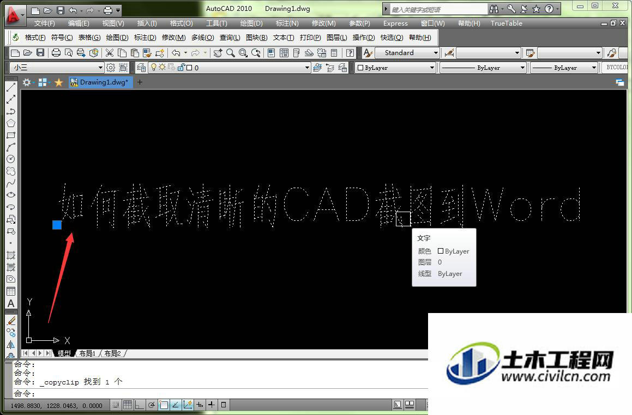This screenshot has width=632, height=415.
Task: Select the Mirror modify tool
Action: [11, 345]
